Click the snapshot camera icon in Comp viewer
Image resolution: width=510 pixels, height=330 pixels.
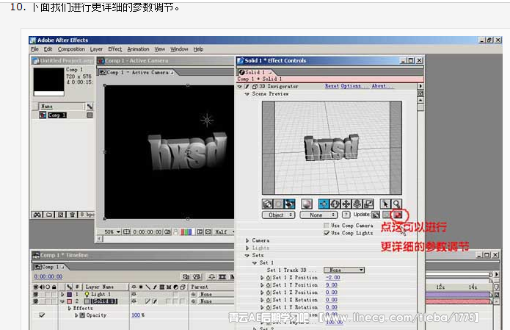[x=167, y=232]
